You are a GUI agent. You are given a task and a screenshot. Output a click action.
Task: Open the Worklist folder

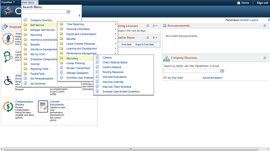(x=35, y=64)
